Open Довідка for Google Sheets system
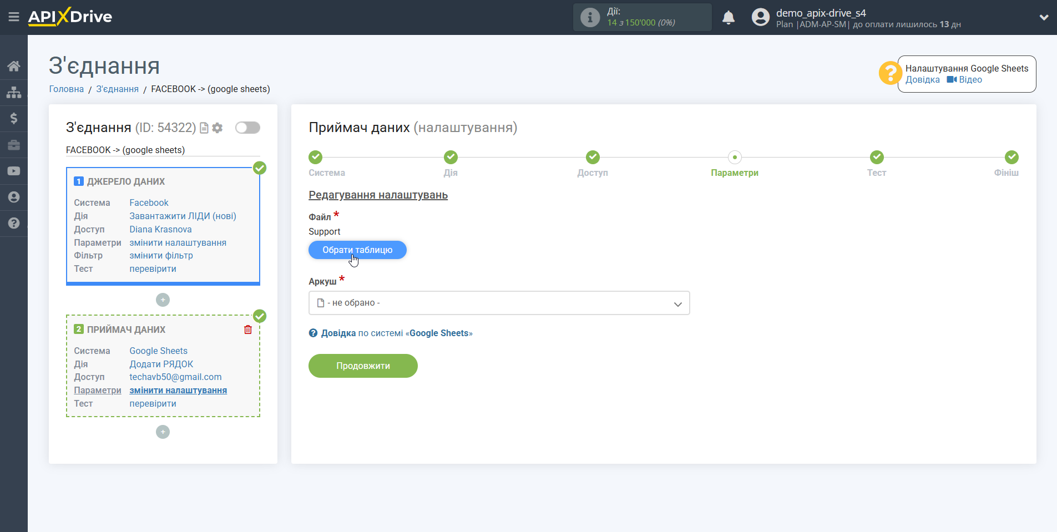Image resolution: width=1057 pixels, height=532 pixels. 391,333
